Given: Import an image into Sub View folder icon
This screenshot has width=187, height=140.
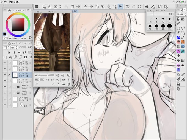Looking at the screenshot, I should click(x=64, y=84).
